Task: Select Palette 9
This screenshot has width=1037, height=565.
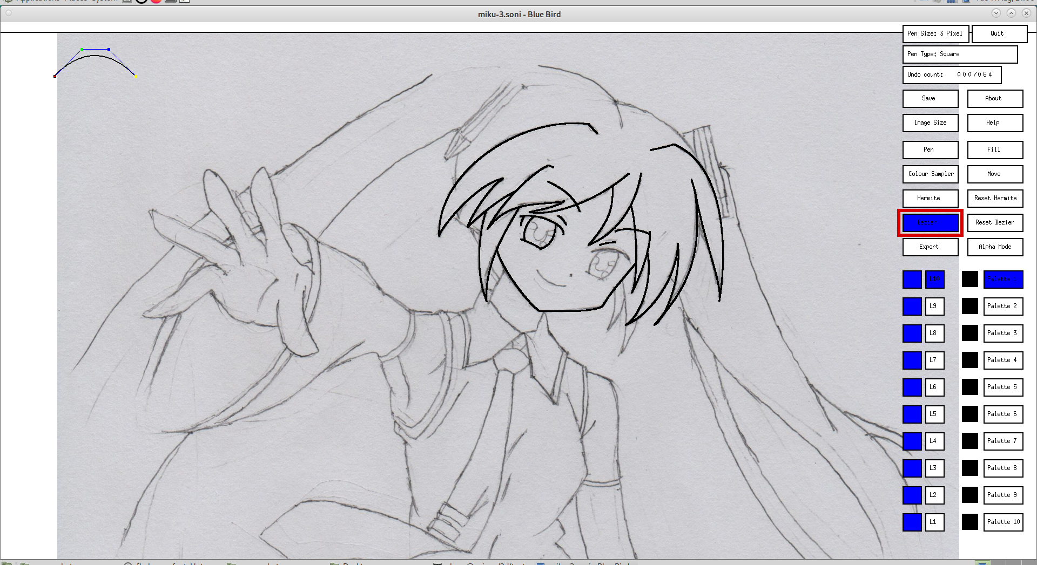Action: click(x=1003, y=495)
